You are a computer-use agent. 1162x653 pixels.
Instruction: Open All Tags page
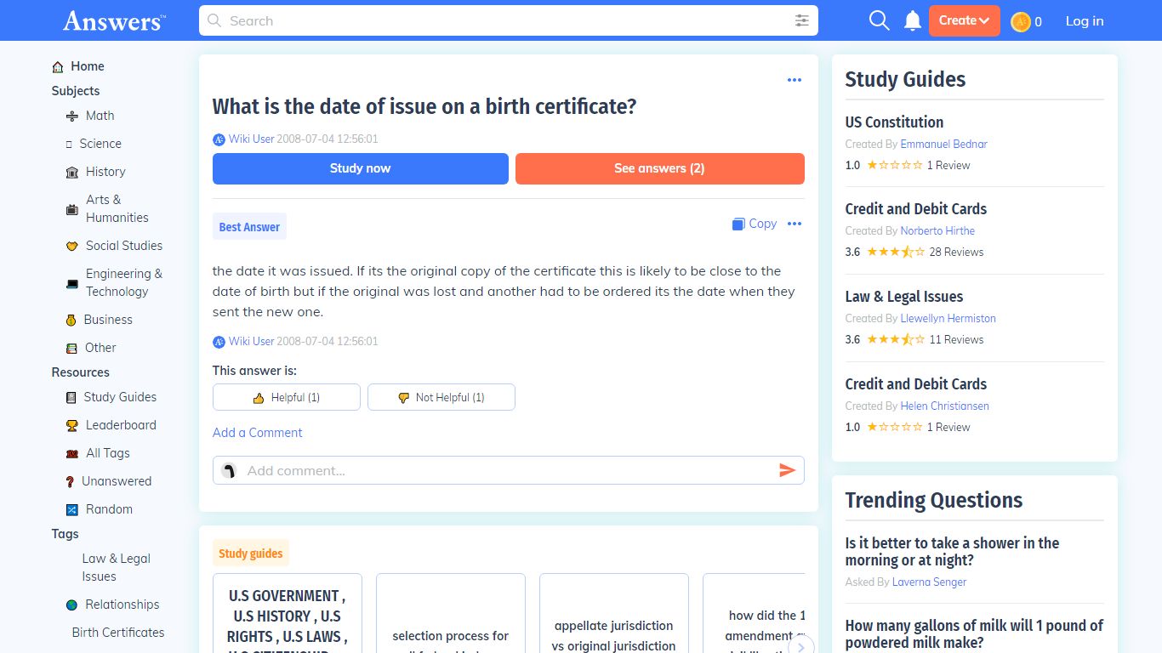point(107,453)
